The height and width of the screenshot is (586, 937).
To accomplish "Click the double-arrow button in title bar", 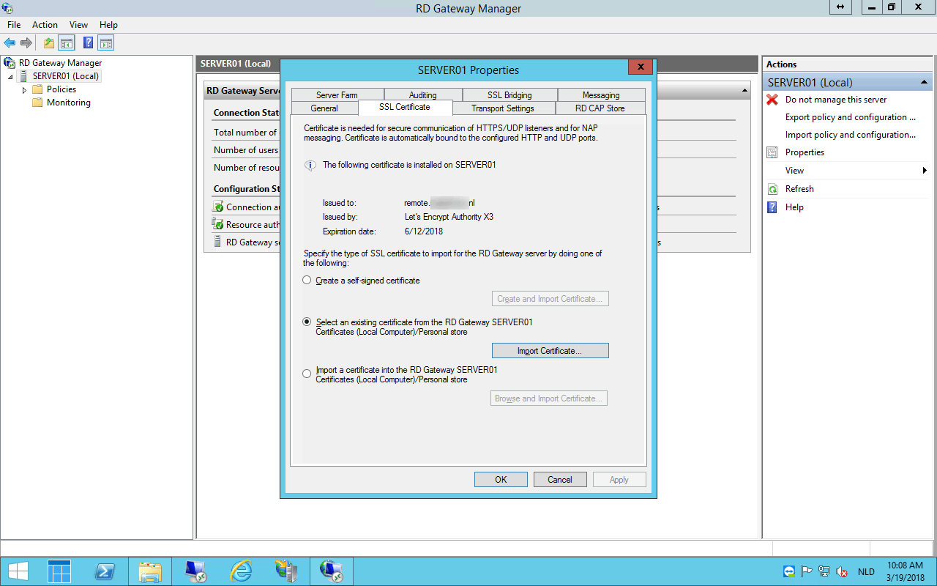I will pos(840,7).
